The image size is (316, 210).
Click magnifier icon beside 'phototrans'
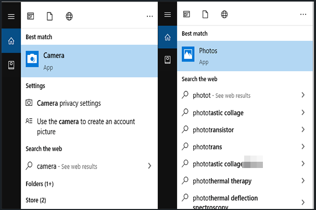(x=185, y=146)
